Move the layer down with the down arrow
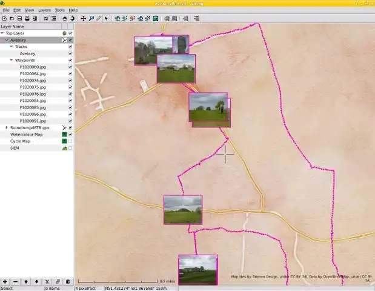Screen dimensions: 375x291 coord(36,281)
